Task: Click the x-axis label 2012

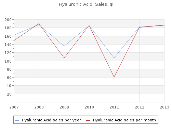Action: 140,107
